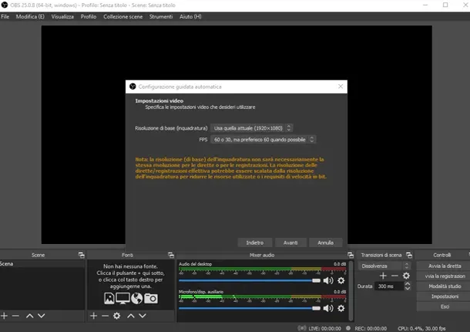
Task: Open transition properties gear icon
Action: coord(406,276)
